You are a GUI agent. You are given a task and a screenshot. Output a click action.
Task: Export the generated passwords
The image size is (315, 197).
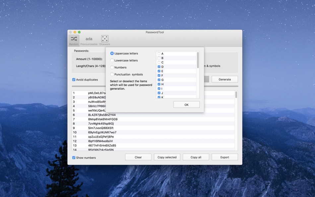tap(224, 157)
